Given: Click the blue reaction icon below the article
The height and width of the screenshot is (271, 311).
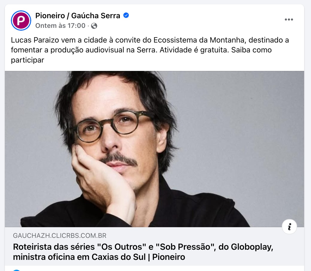Looking at the screenshot, I should click(x=16, y=270).
